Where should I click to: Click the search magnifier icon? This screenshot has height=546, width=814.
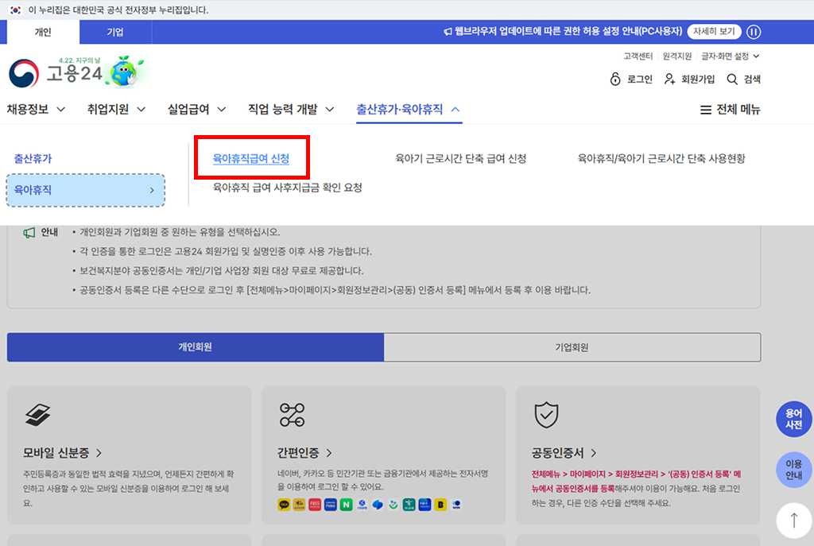click(732, 79)
